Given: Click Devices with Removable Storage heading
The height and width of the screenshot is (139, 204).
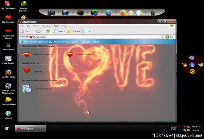Looking at the screenshot, I should tap(39, 80).
